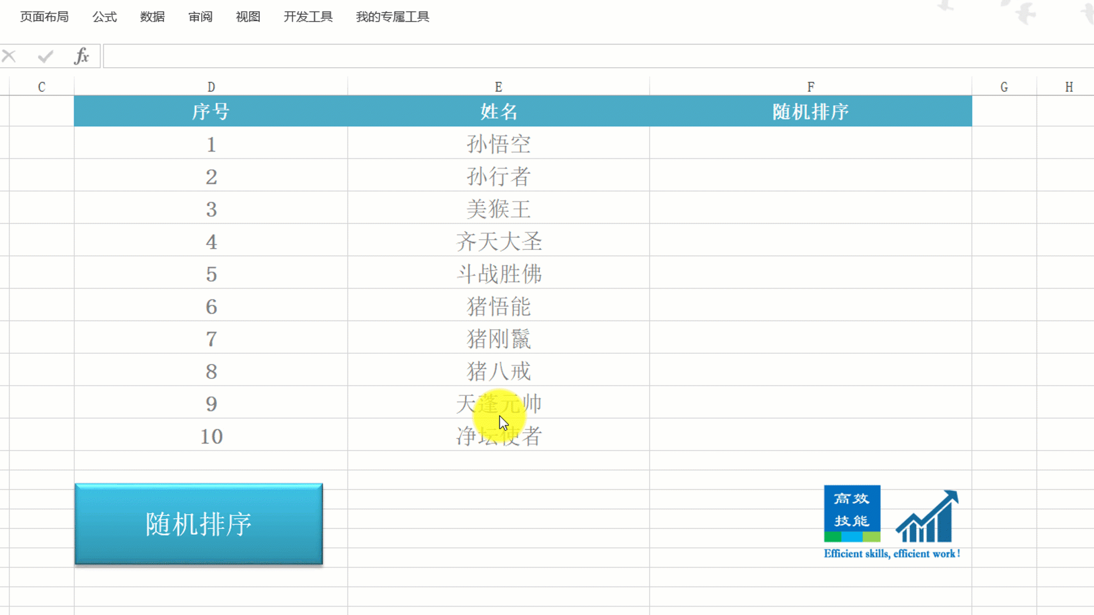Select the empty 随机排序 cell beside 净坛使者
The height and width of the screenshot is (615, 1094).
(811, 436)
